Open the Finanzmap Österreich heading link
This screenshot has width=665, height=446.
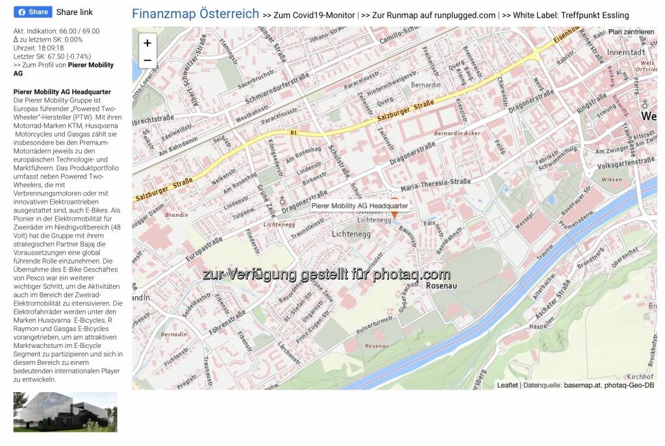coord(195,14)
